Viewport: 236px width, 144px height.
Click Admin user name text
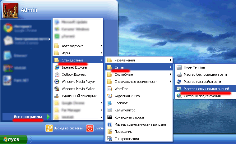(29, 10)
